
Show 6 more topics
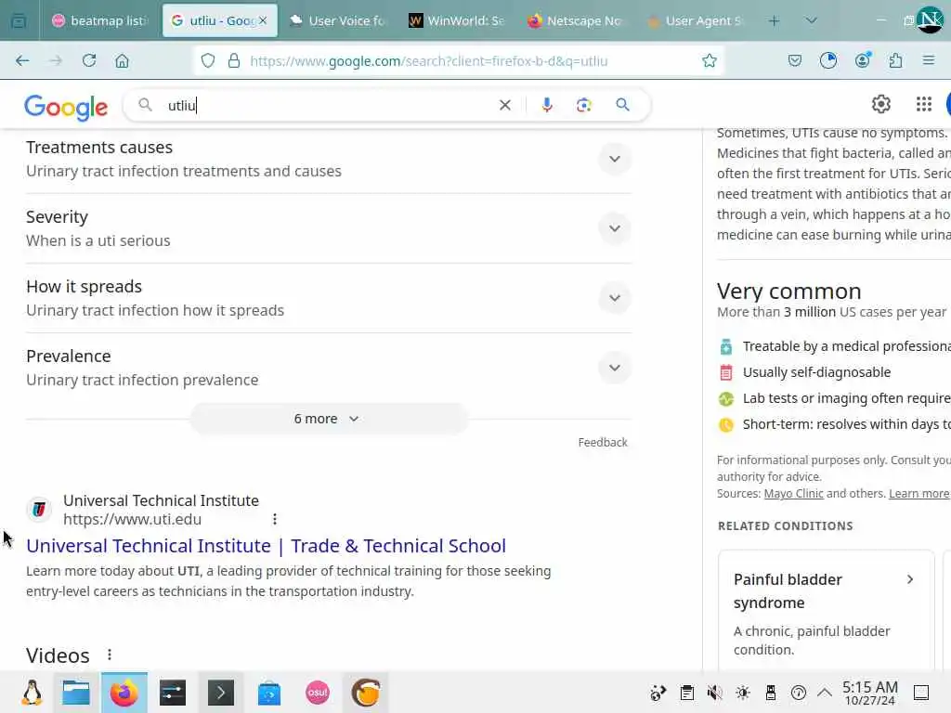(328, 419)
